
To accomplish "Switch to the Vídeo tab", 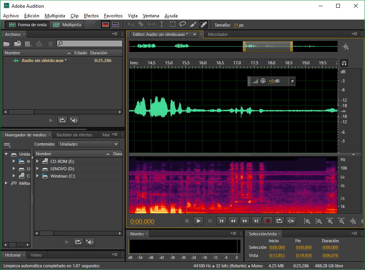I will [36, 255].
